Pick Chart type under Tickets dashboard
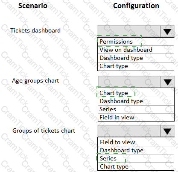This screenshot has height=172, width=178. point(136,66)
